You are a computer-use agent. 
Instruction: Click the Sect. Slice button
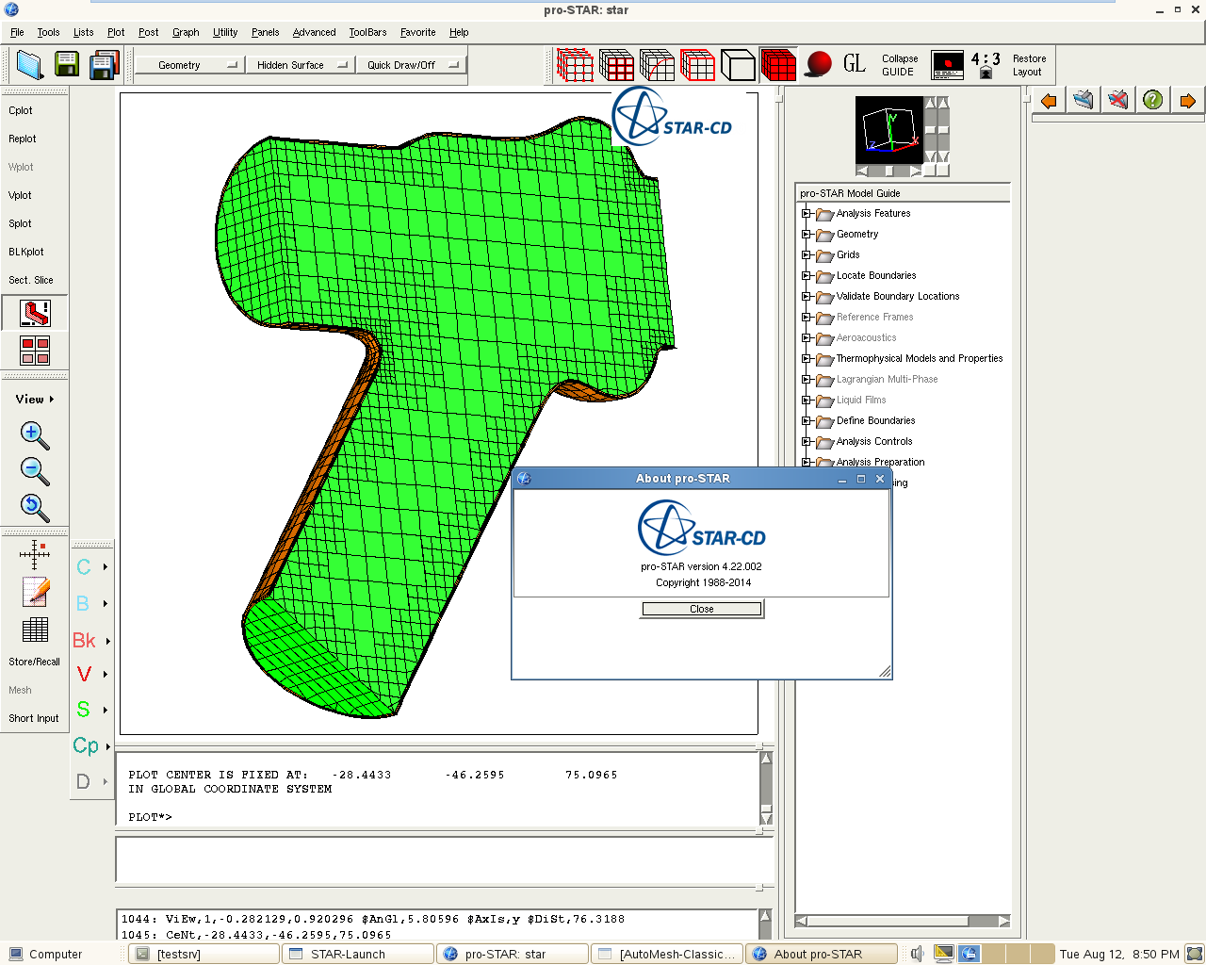pos(31,280)
